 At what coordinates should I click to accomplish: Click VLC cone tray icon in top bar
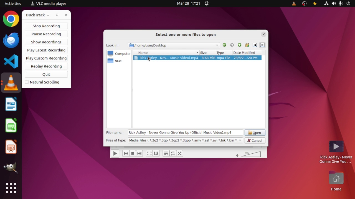(x=294, y=4)
